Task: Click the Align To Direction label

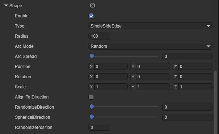Action: 32,97
